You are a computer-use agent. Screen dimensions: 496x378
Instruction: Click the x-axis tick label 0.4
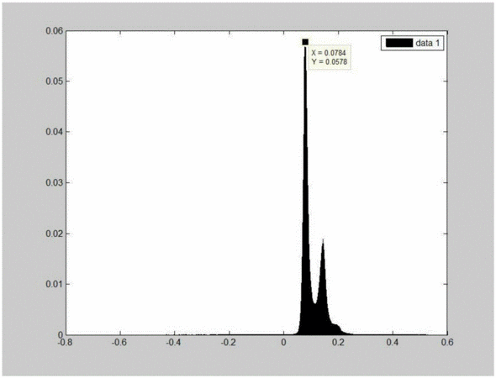coord(393,342)
